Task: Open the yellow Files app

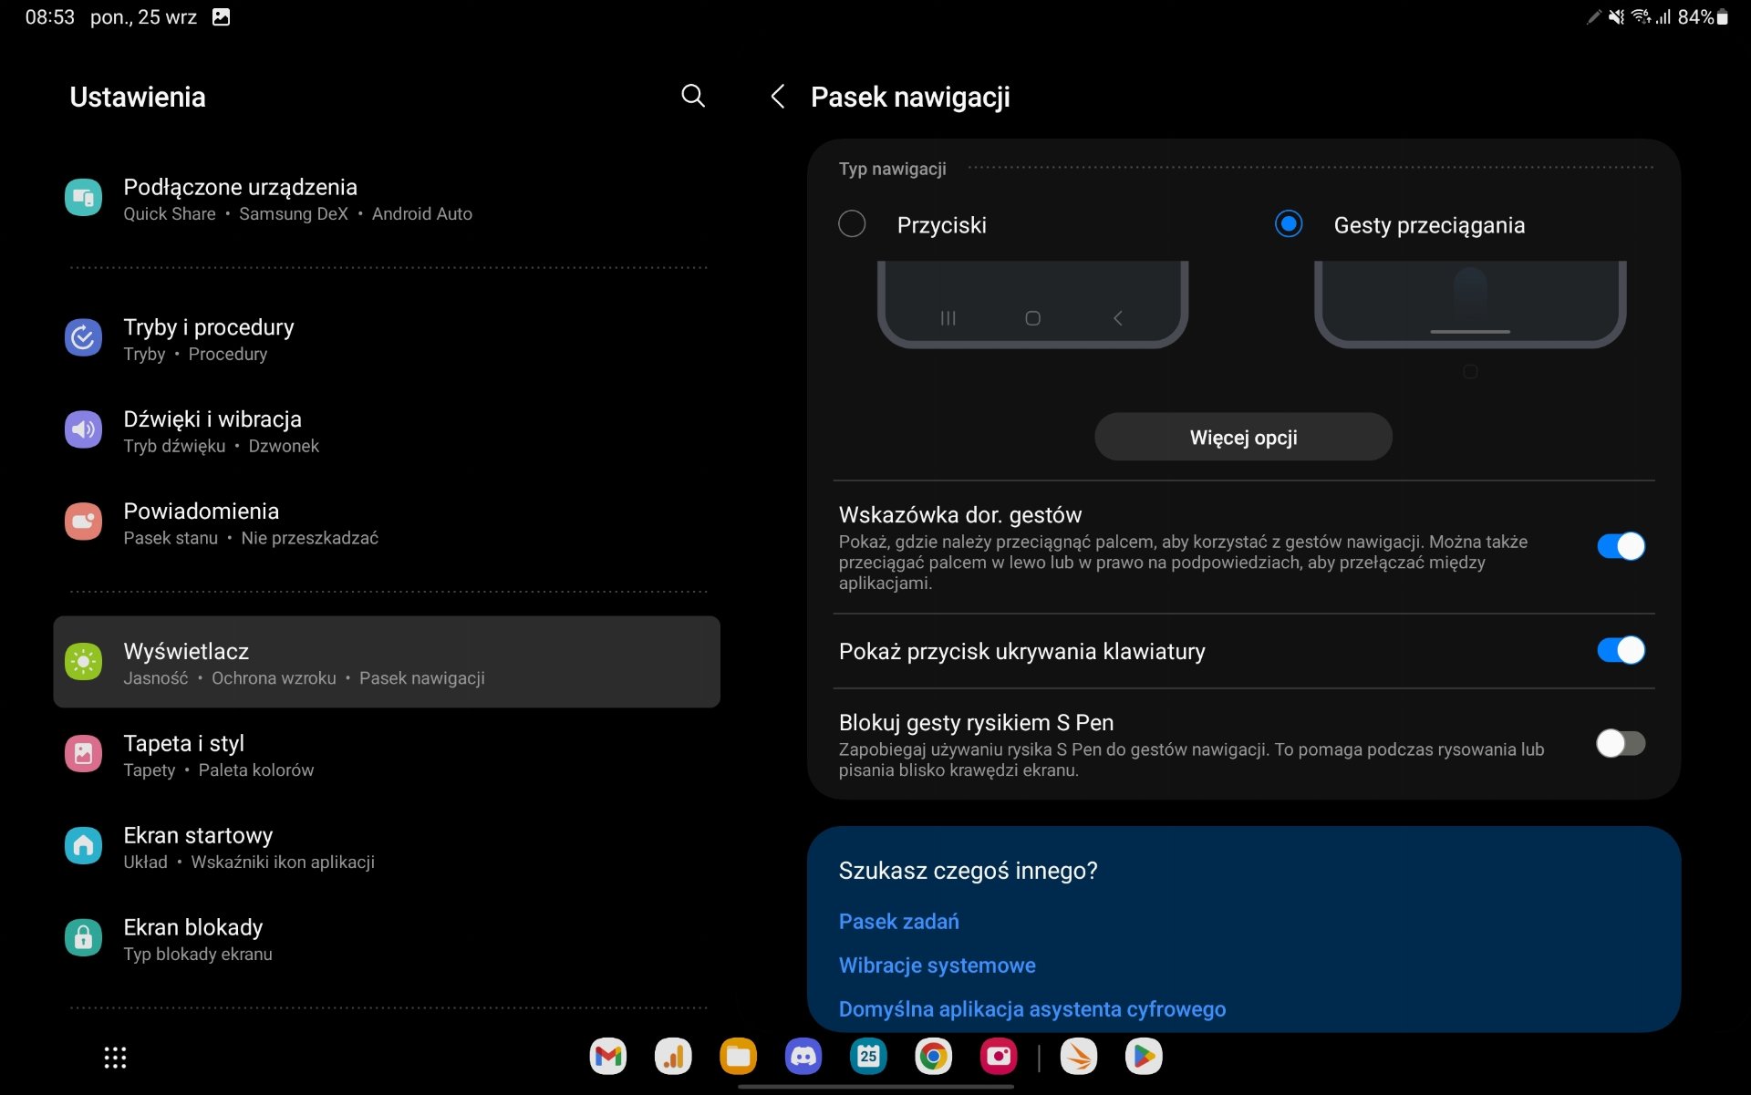Action: pyautogui.click(x=738, y=1057)
